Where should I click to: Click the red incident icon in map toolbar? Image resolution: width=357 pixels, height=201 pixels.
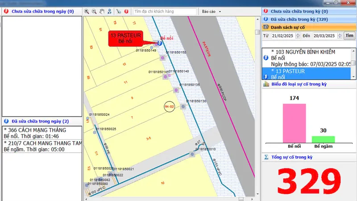[126, 12]
